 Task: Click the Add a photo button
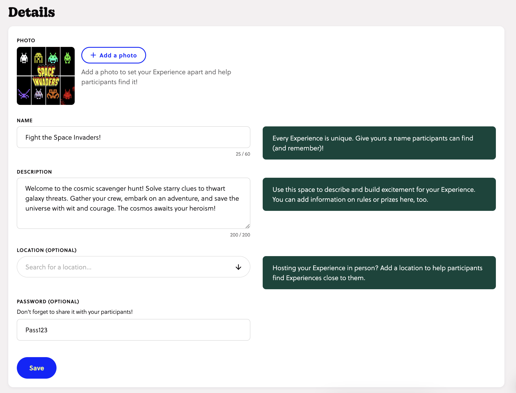coord(114,55)
